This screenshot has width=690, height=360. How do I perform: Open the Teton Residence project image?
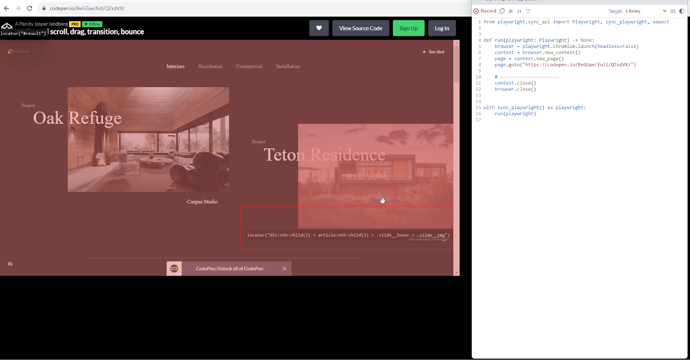[376, 176]
